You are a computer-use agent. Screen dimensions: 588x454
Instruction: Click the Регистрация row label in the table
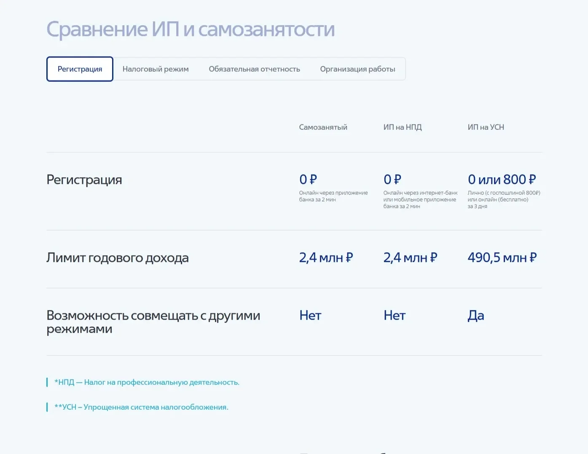(x=84, y=180)
